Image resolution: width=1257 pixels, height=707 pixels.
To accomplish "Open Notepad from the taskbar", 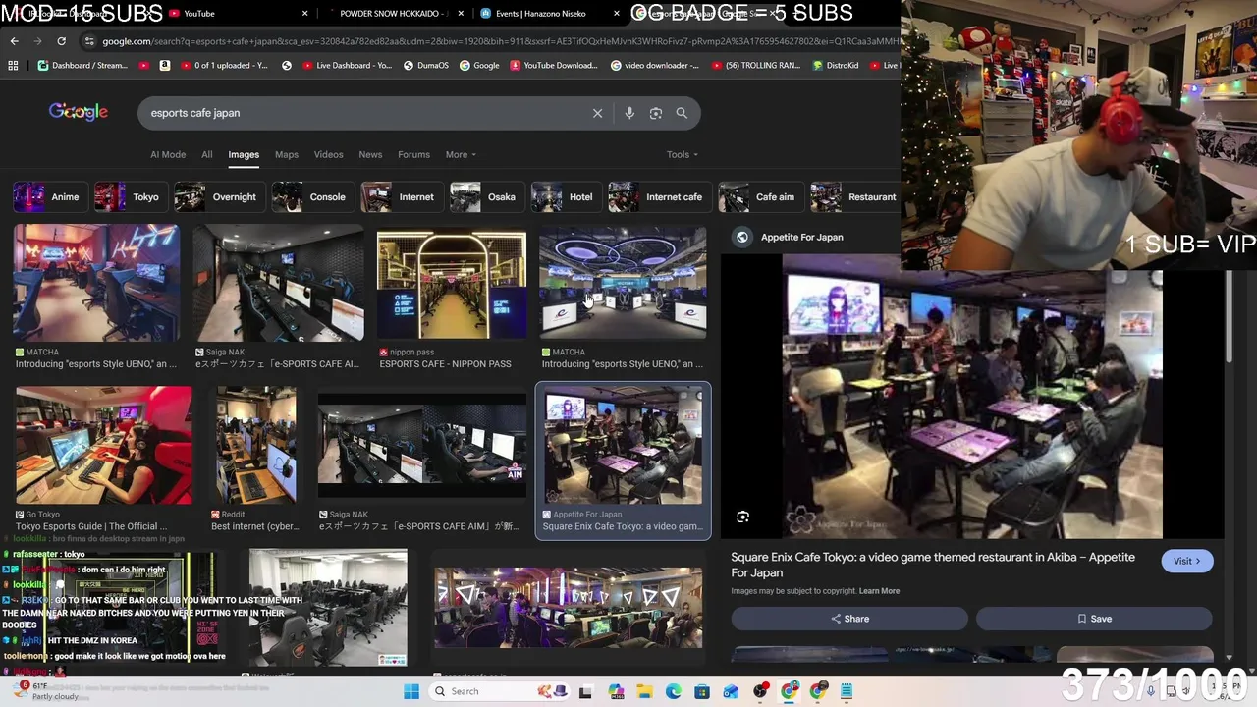I will (x=847, y=691).
